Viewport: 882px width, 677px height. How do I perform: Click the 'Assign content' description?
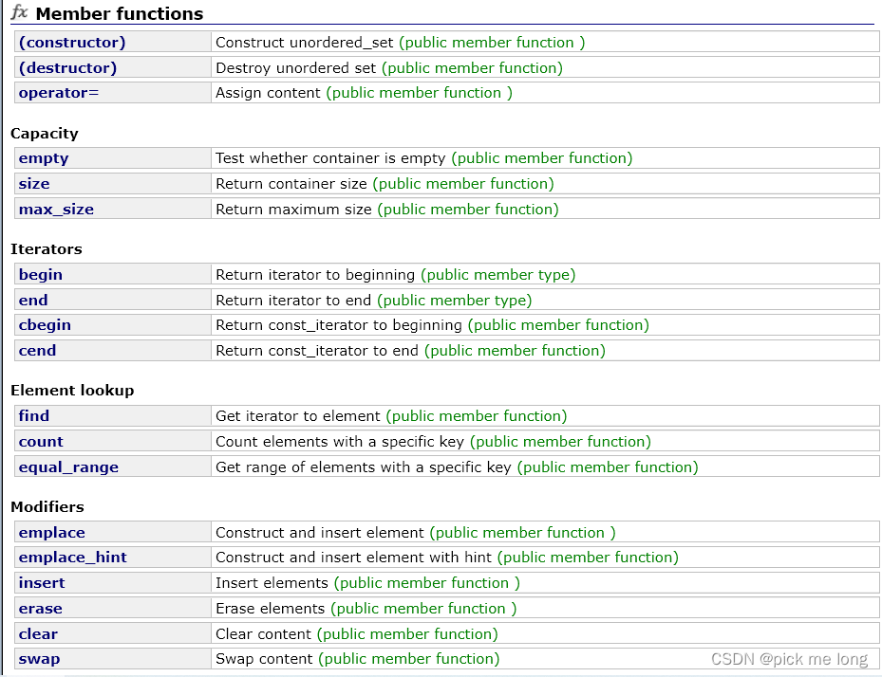point(268,93)
